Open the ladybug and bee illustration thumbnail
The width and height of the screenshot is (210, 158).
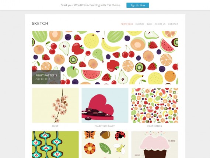pyautogui.click(x=105, y=144)
